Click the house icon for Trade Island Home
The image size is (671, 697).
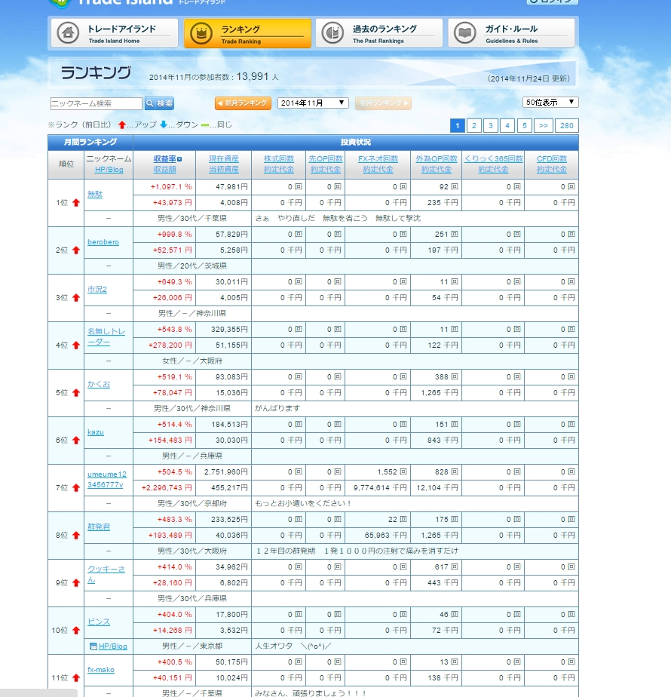tap(68, 33)
